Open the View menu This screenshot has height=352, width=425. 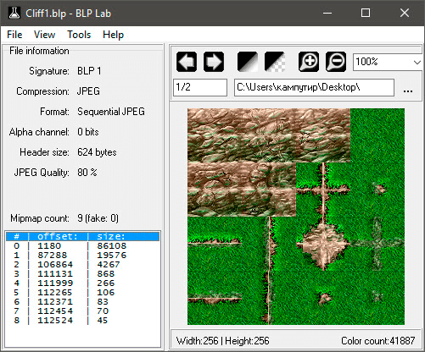click(x=44, y=35)
